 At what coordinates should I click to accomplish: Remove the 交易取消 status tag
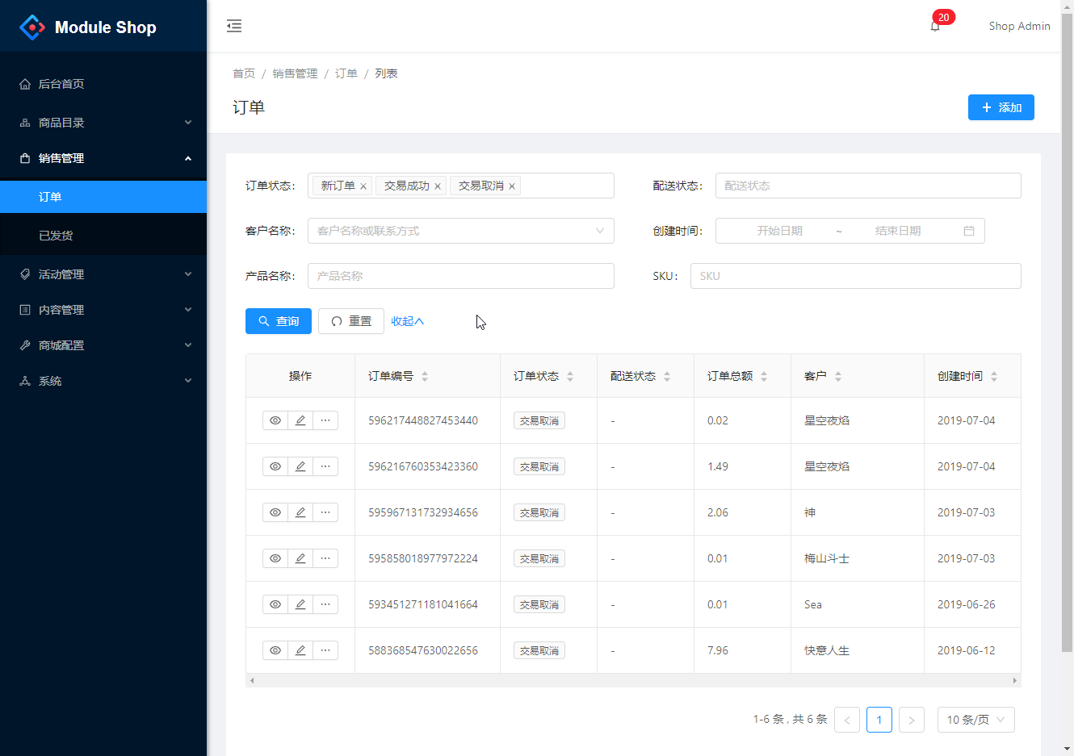pyautogui.click(x=512, y=186)
